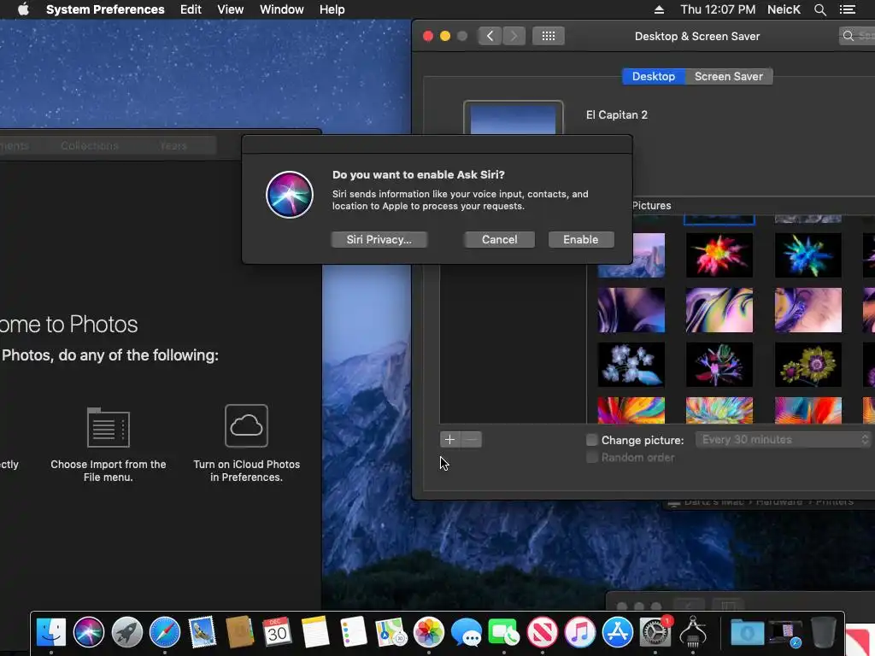This screenshot has width=875, height=656.
Task: Open App Store icon in Dock
Action: [x=617, y=633]
